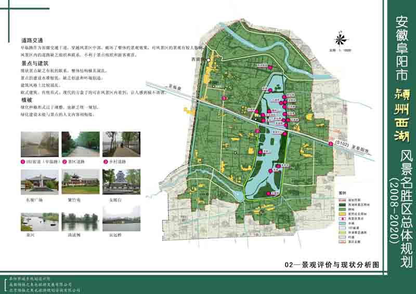Click pink marker number 3 under the photos
Image resolution: width=416 pixels, height=294 pixels.
point(105,162)
